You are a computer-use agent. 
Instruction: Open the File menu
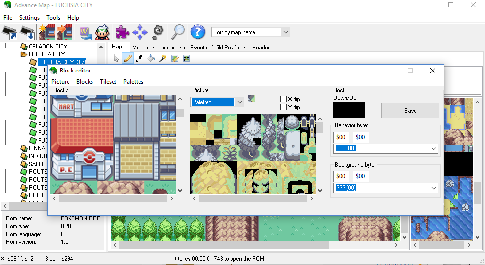tap(8, 17)
